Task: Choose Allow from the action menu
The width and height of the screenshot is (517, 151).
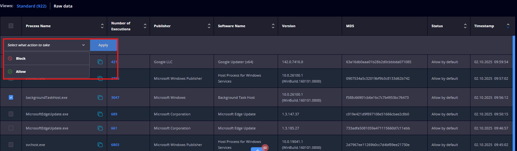Action: [x=21, y=72]
